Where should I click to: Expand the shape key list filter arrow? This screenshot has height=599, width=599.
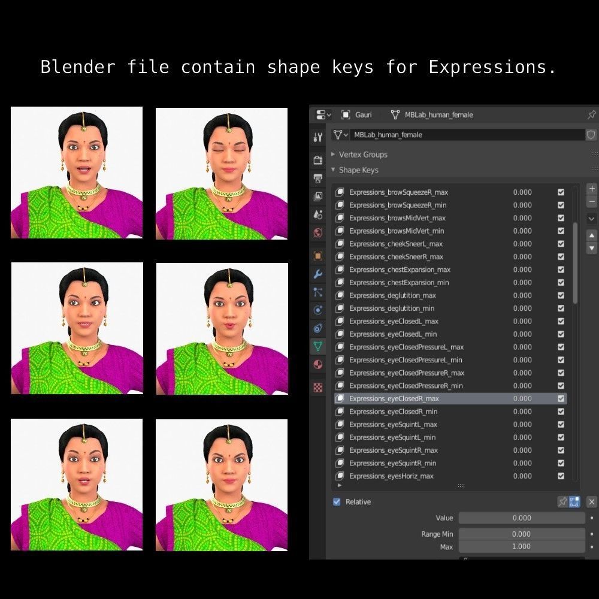[340, 486]
